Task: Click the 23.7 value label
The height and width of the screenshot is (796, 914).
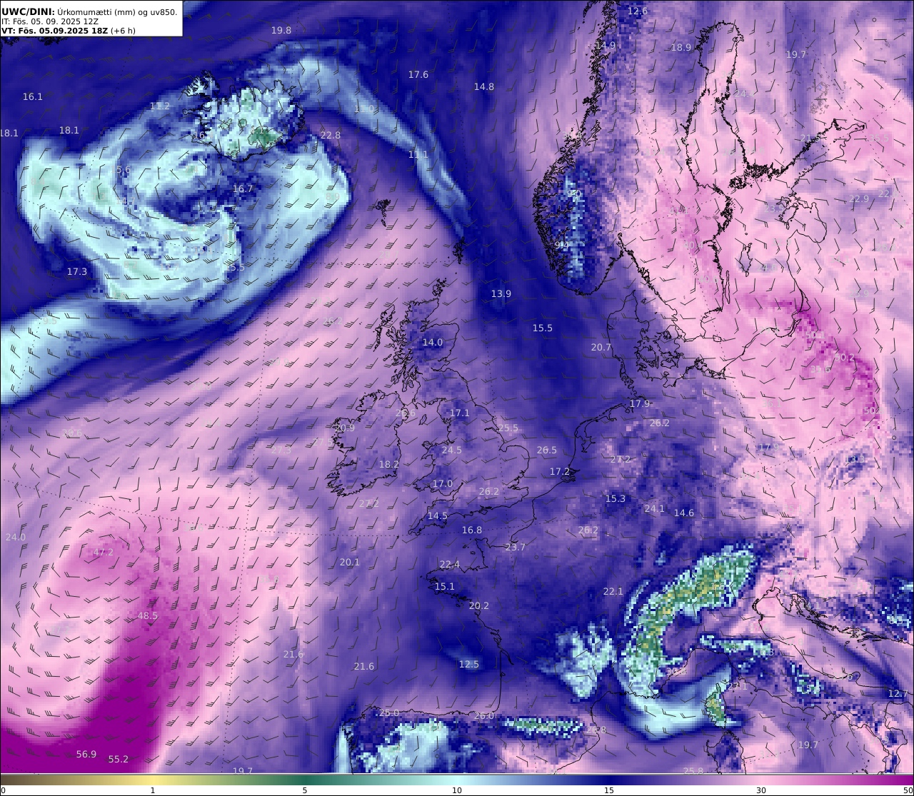Action: point(516,548)
